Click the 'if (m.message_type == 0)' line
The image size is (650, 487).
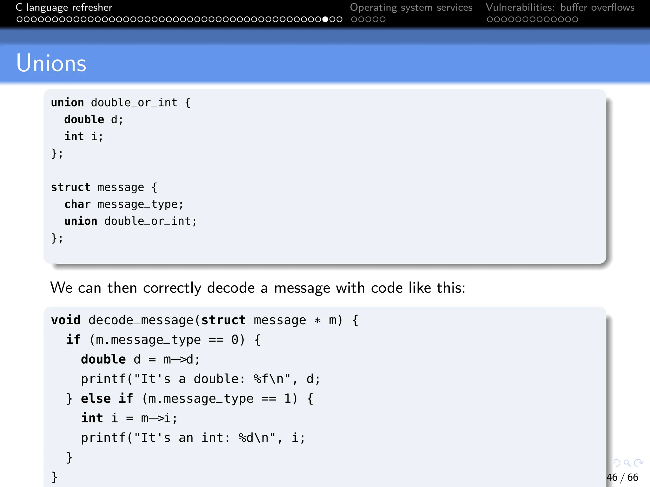tap(163, 340)
